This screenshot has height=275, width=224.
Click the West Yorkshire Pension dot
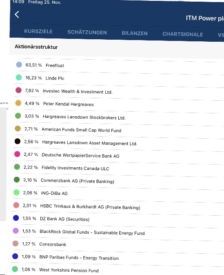[x=15, y=269]
